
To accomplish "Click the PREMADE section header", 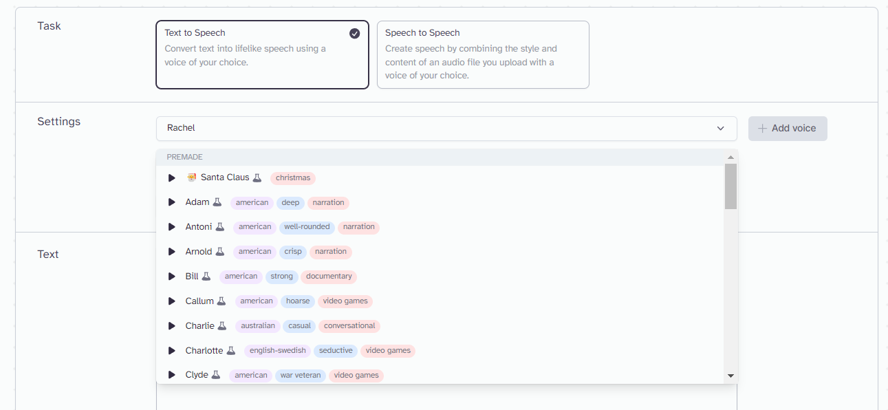I will [440, 158].
